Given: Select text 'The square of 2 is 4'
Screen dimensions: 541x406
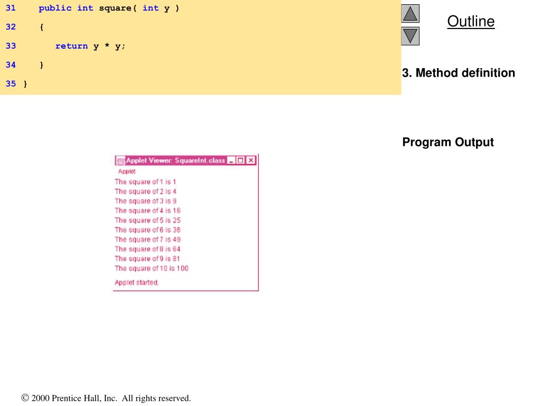Looking at the screenshot, I should [x=145, y=191].
